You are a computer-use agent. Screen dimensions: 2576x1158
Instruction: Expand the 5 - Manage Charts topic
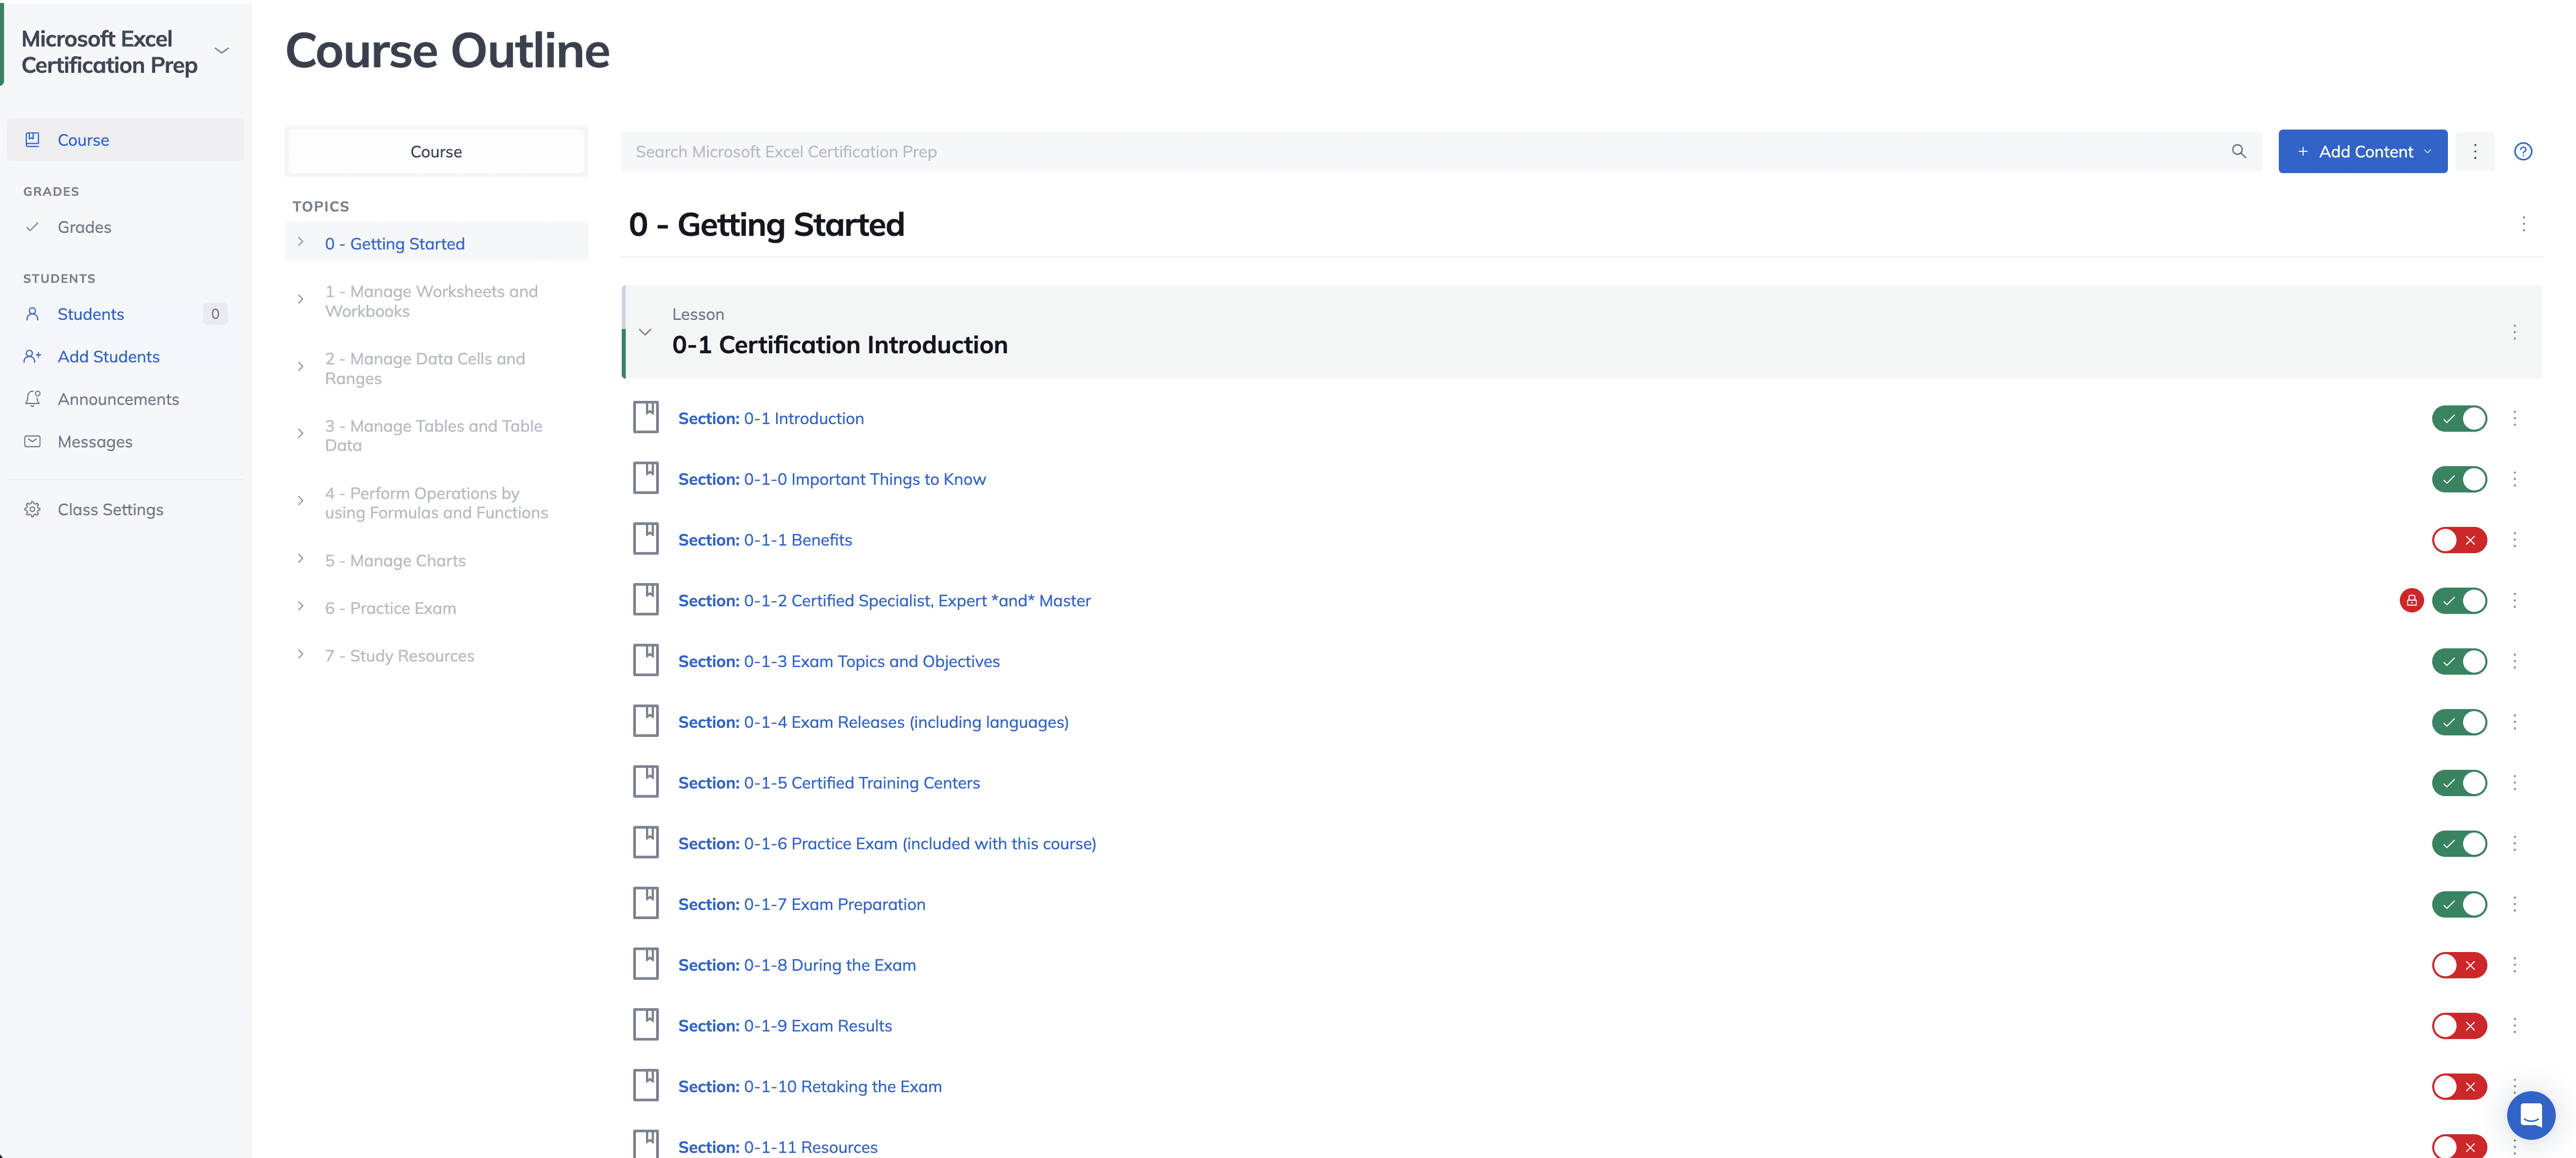[x=300, y=559]
